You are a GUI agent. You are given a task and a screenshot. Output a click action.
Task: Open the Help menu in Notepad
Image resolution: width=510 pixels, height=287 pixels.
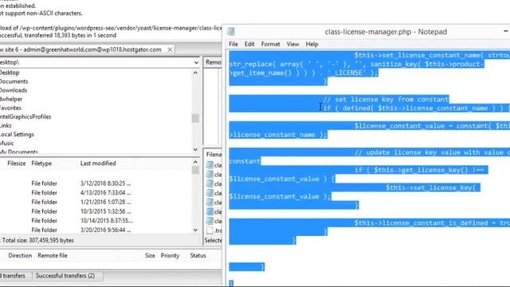pos(312,44)
